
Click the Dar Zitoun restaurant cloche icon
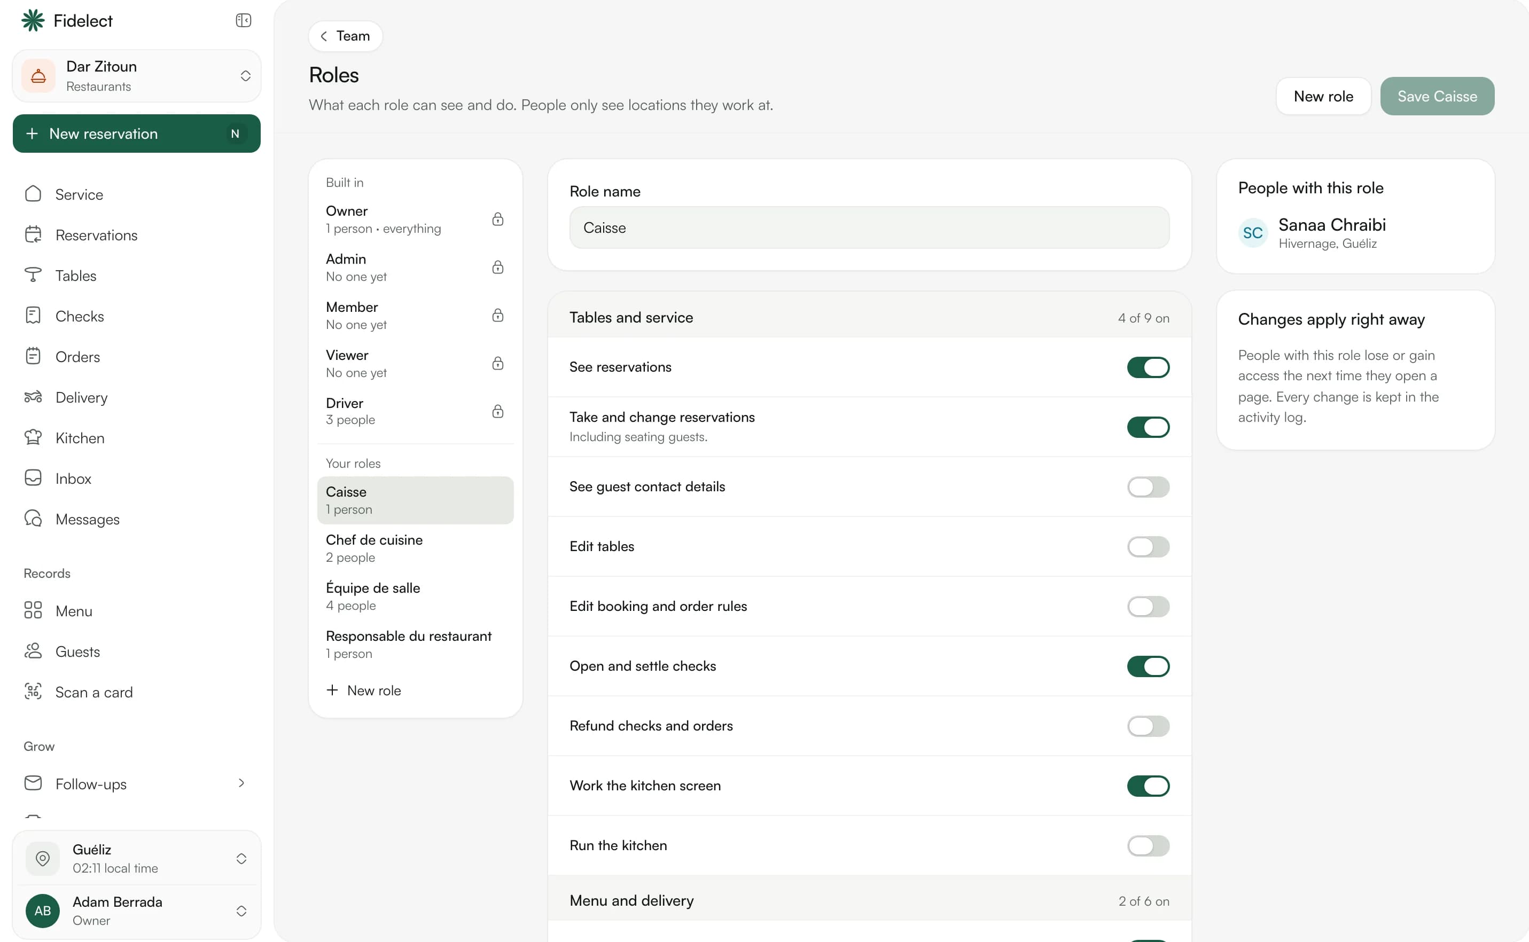click(38, 76)
